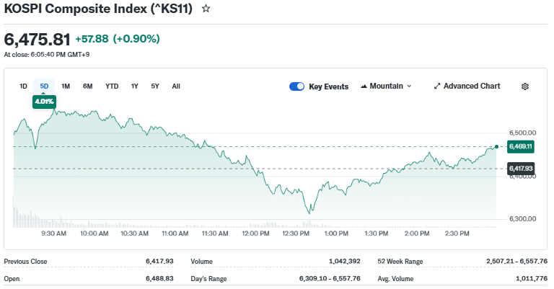Click the 6,417.93 previous close chart label
The width and height of the screenshot is (554, 289).
coord(520,169)
